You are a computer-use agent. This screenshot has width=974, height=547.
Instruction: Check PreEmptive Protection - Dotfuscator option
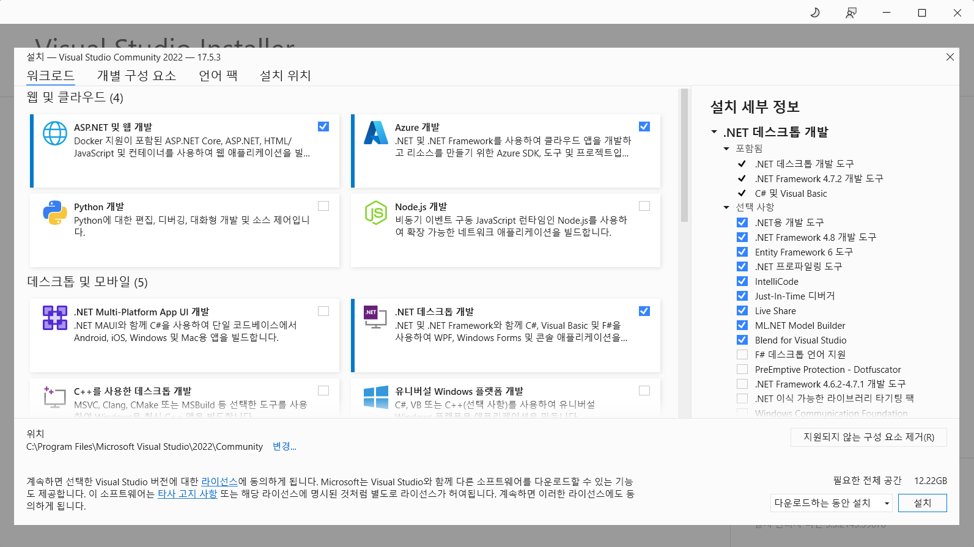[x=742, y=369]
